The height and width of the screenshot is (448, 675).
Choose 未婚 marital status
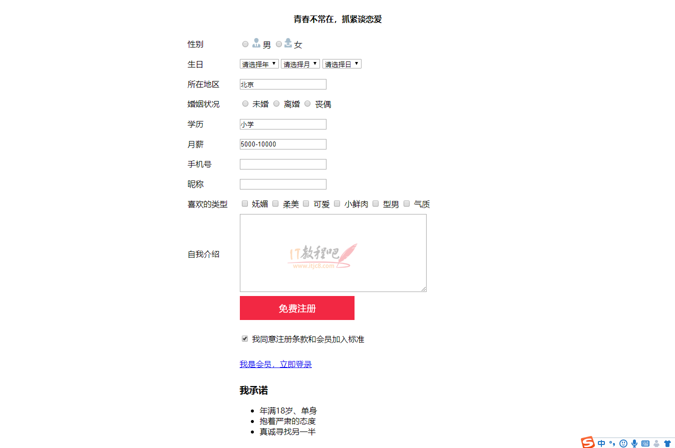(x=245, y=103)
